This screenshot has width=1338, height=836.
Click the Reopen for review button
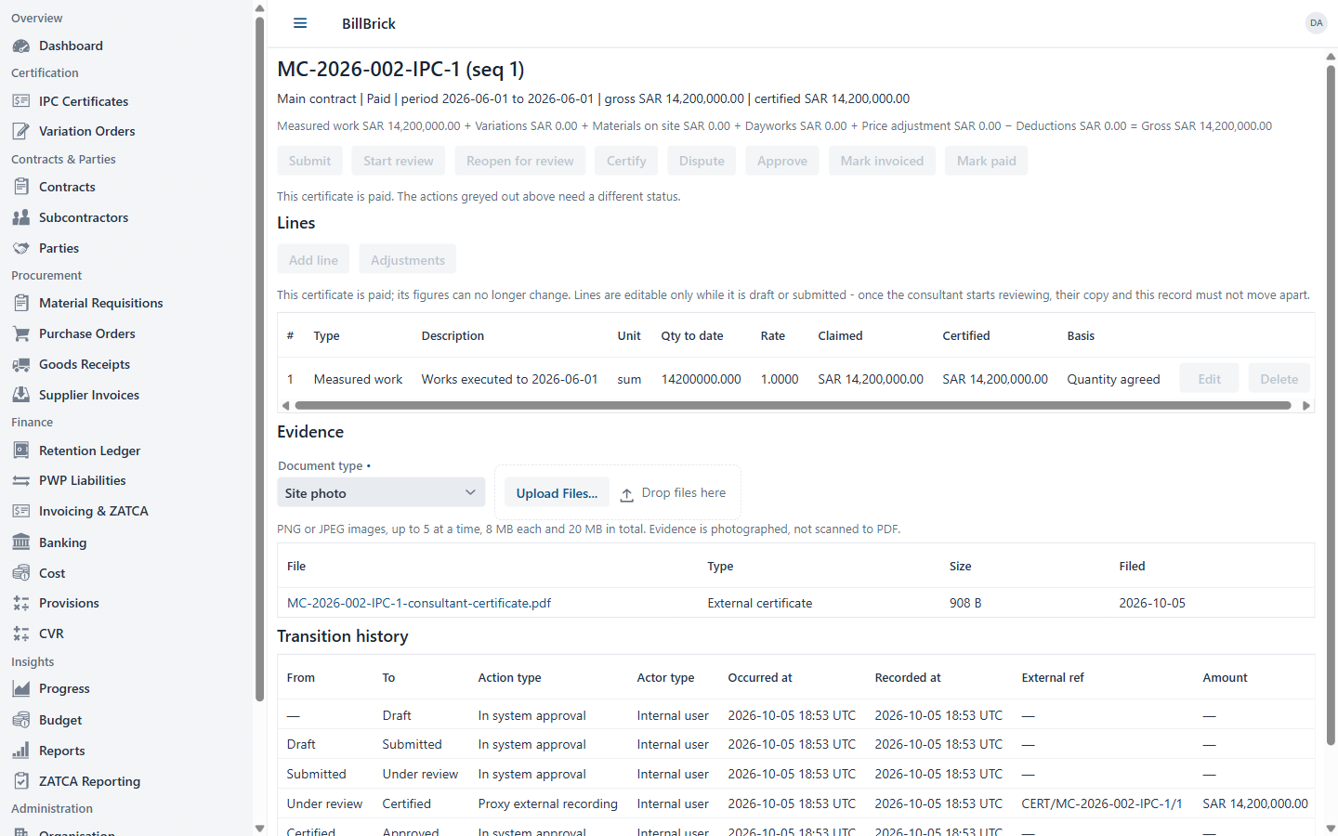(519, 161)
